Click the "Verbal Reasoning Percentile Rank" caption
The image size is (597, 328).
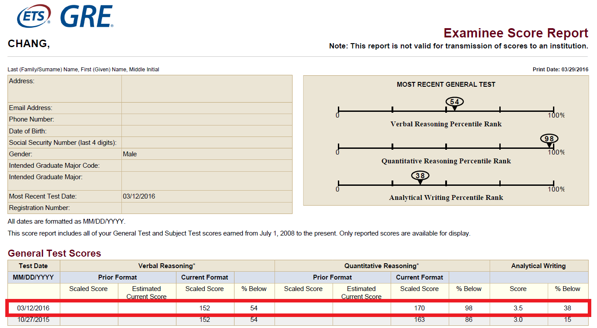coord(446,124)
